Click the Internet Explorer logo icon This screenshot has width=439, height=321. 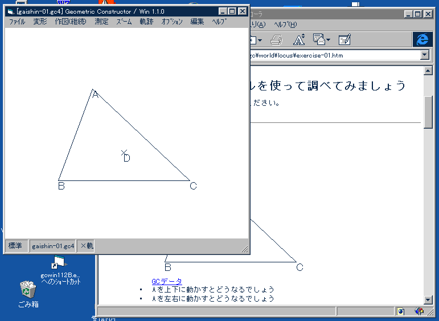click(422, 39)
